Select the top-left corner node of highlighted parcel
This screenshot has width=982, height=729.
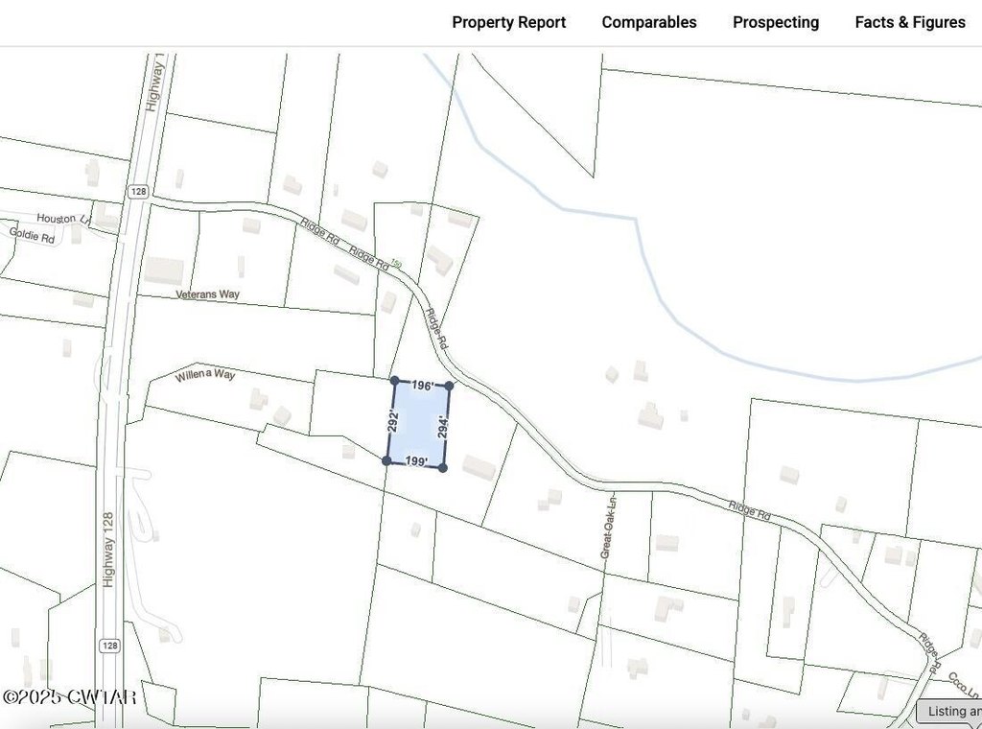point(394,381)
